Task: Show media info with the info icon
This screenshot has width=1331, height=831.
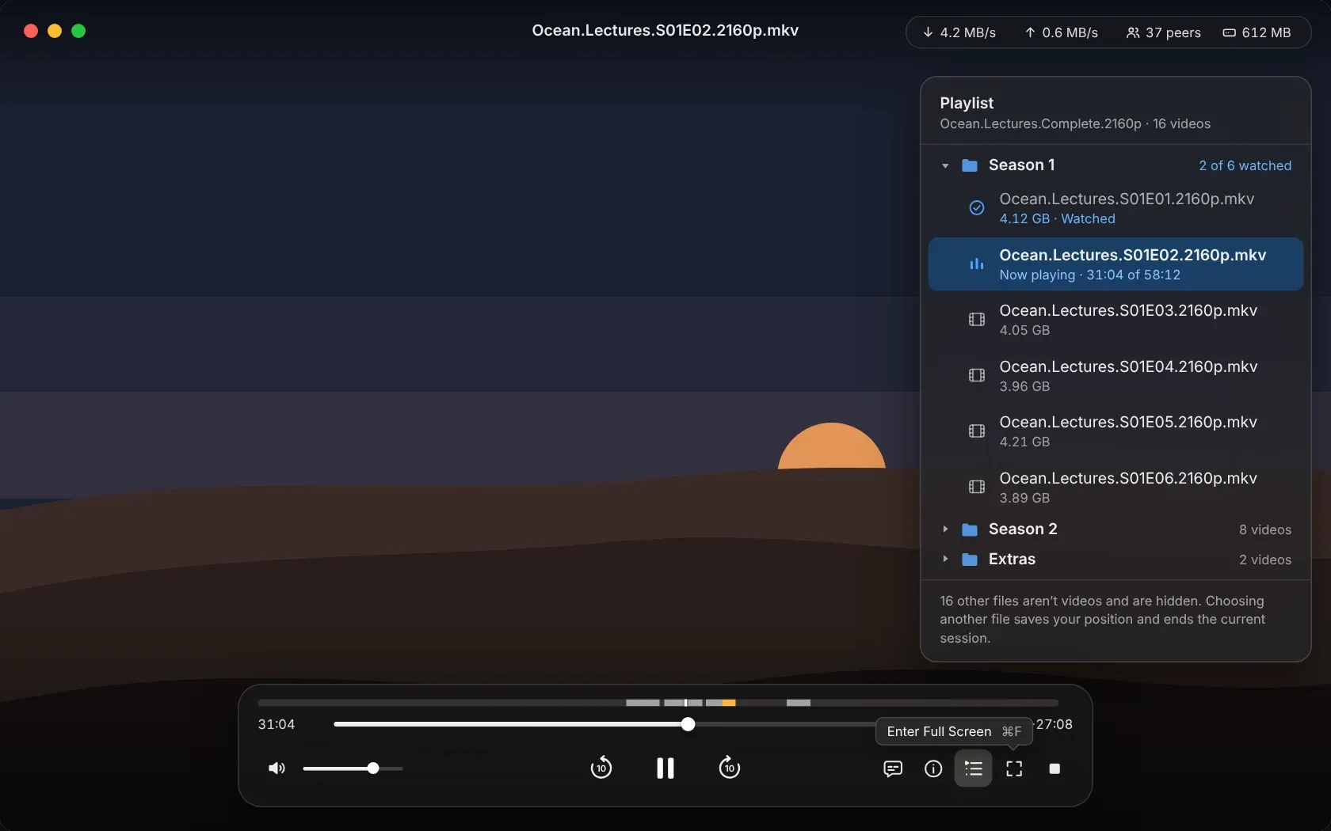Action: 933,769
